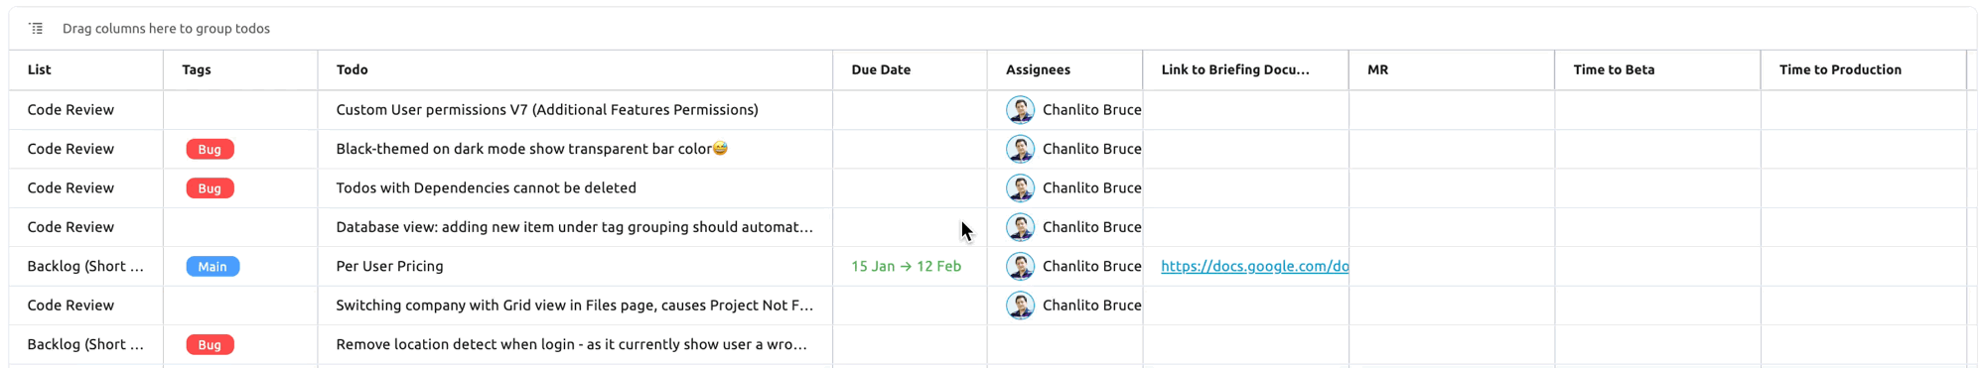Select the 15 Jan → 12 Feb due date
This screenshot has width=1986, height=368.
point(906,266)
